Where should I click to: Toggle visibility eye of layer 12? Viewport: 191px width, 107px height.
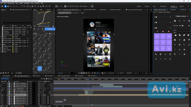(1, 102)
